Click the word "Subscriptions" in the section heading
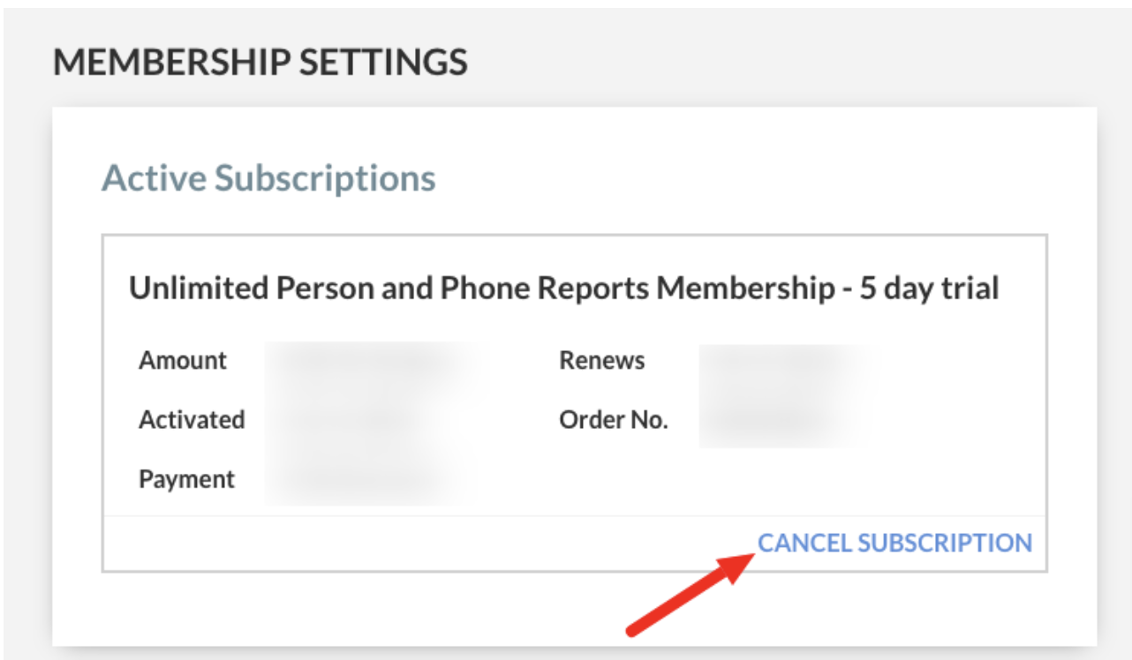 click(x=325, y=178)
